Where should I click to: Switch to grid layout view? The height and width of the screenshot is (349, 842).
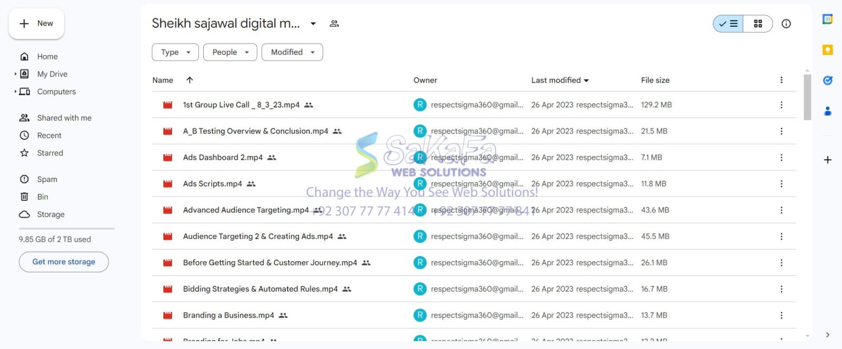point(758,24)
